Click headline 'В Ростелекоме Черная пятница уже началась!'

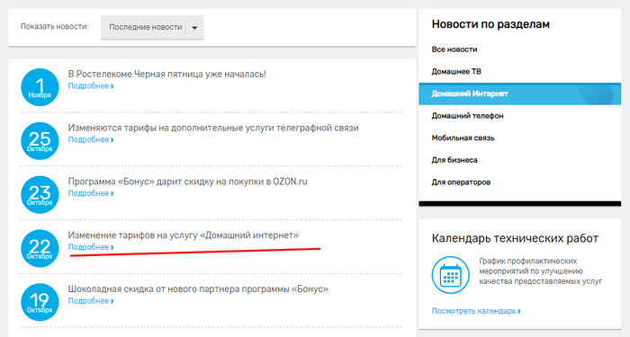coord(166,75)
